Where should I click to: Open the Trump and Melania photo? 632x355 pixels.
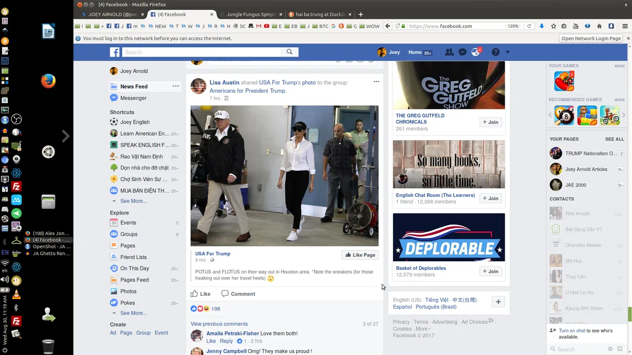(x=284, y=176)
